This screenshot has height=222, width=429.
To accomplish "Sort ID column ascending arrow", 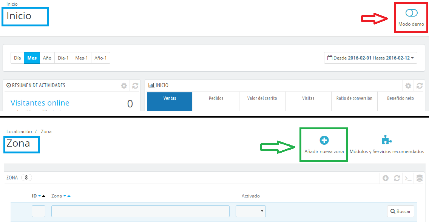I will click(x=43, y=196).
